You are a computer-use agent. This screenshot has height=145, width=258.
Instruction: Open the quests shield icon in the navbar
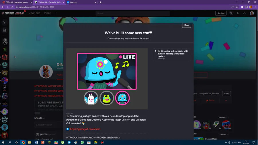(x=231, y=13)
